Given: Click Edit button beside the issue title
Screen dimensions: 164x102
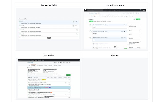Looking at the screenshot, I should 135,19.
